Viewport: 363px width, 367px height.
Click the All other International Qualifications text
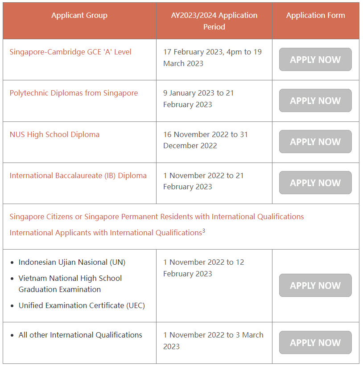[80, 335]
